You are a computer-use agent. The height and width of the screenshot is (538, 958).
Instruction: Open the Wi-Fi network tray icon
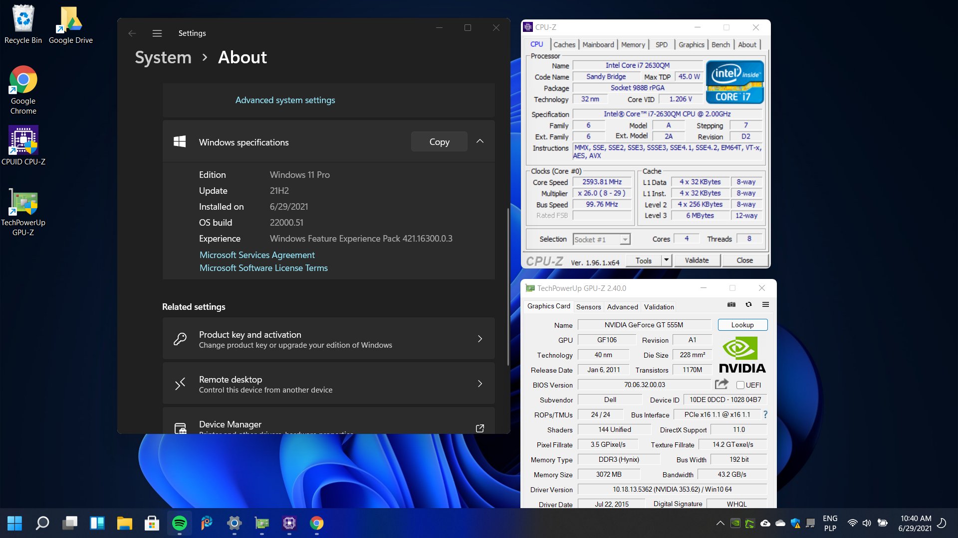(852, 523)
